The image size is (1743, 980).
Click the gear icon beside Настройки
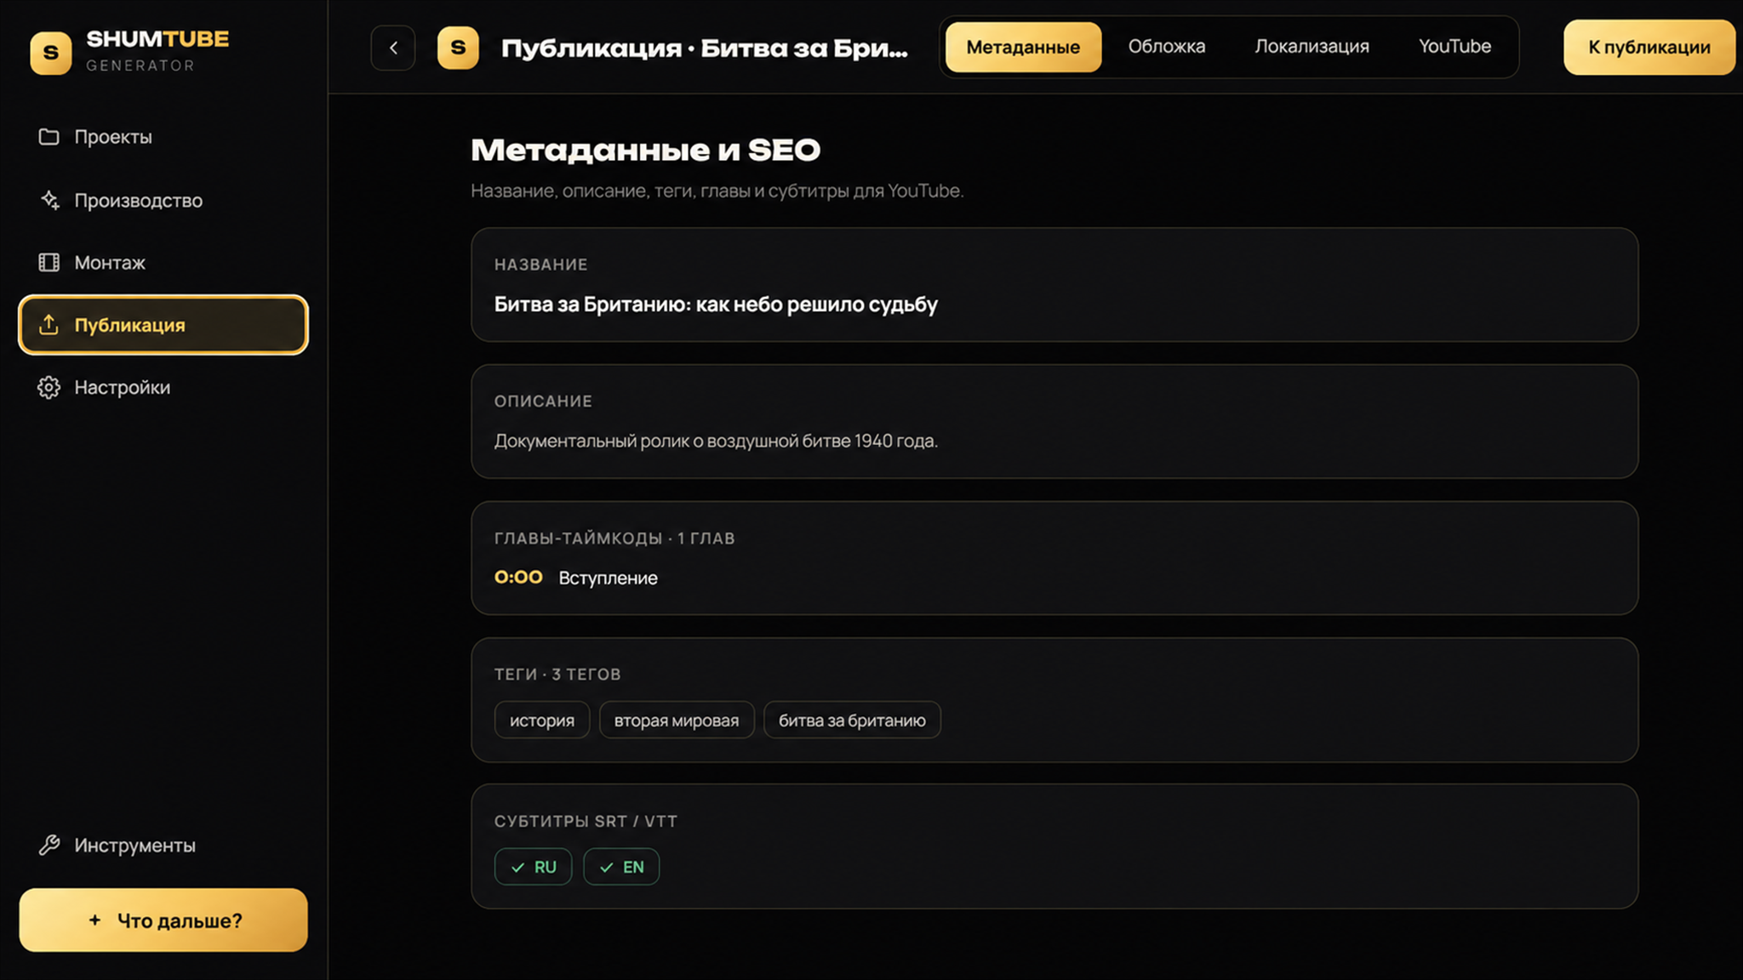[x=49, y=387]
